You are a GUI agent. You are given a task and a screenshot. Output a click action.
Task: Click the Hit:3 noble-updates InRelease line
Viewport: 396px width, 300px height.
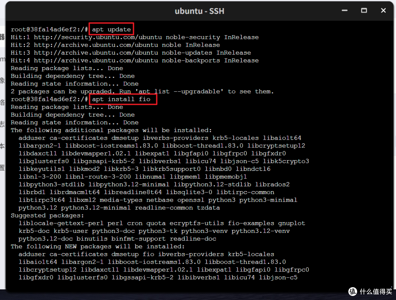(131, 53)
